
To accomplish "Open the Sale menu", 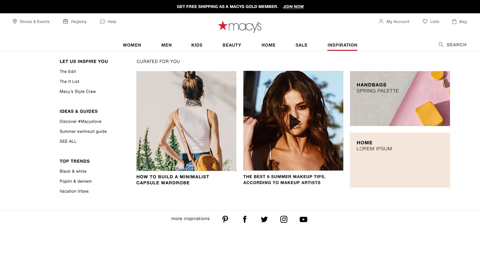I will click(301, 45).
